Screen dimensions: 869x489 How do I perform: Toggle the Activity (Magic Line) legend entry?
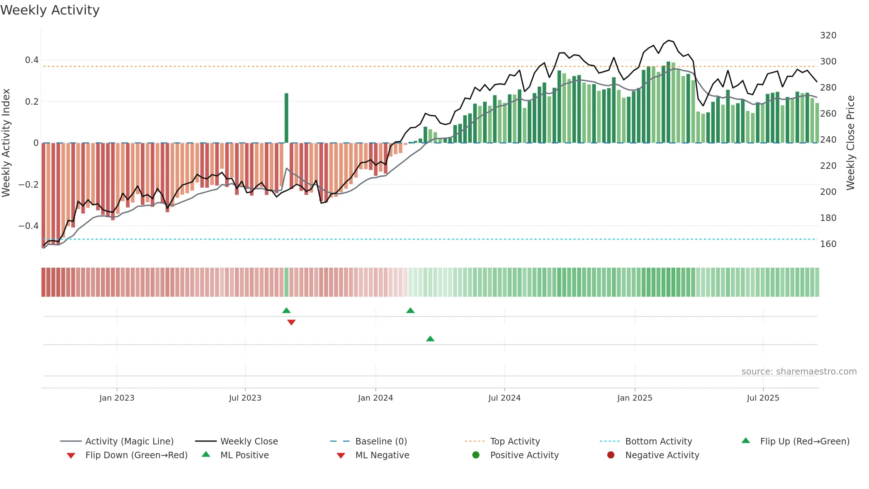tap(117, 441)
